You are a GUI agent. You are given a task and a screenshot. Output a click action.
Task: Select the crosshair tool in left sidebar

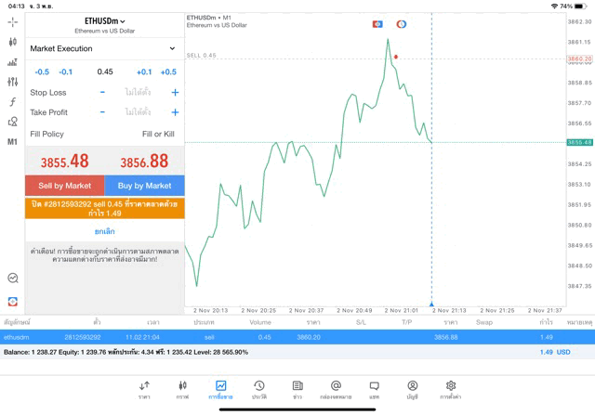pos(12,21)
